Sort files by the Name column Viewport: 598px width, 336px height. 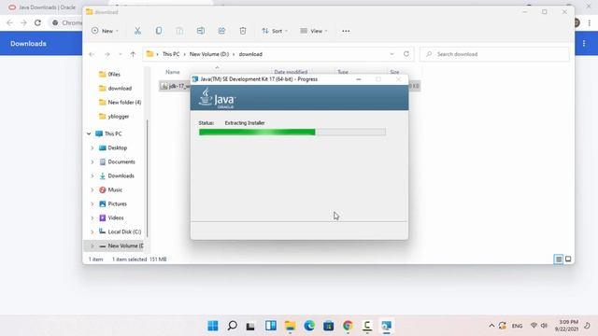(x=172, y=72)
